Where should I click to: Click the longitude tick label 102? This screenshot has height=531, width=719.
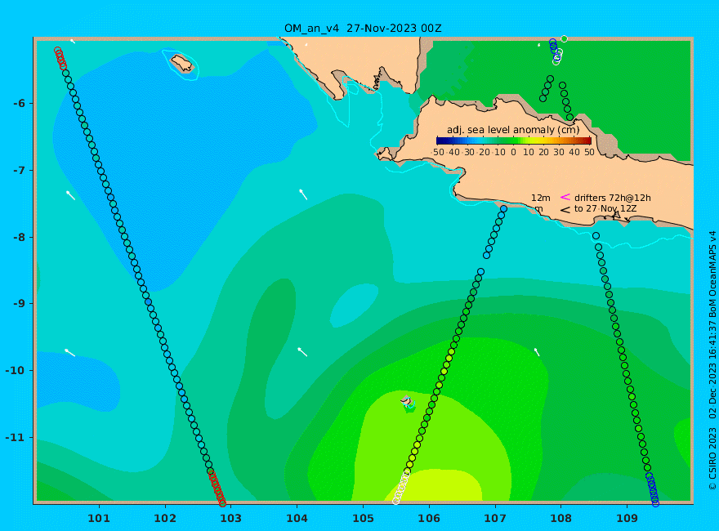165,519
